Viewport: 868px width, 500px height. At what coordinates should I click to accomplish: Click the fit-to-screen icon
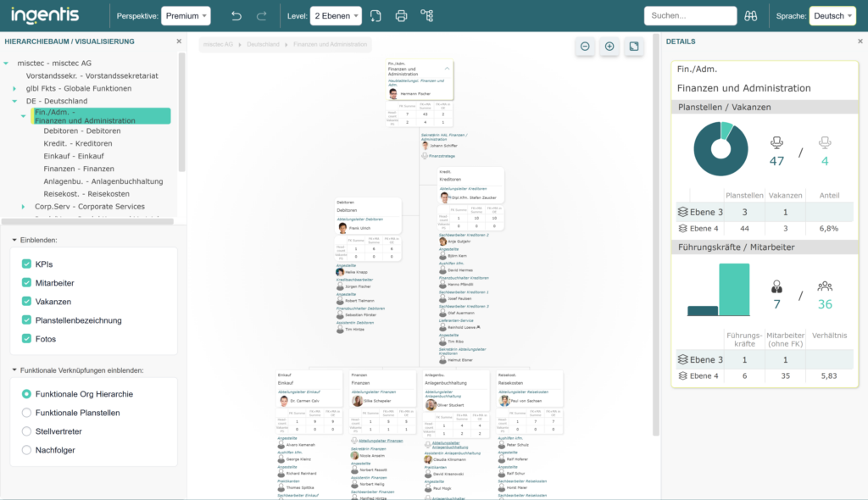[x=634, y=47]
